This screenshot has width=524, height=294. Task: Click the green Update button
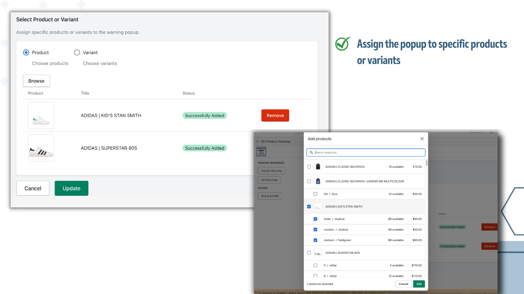point(71,188)
